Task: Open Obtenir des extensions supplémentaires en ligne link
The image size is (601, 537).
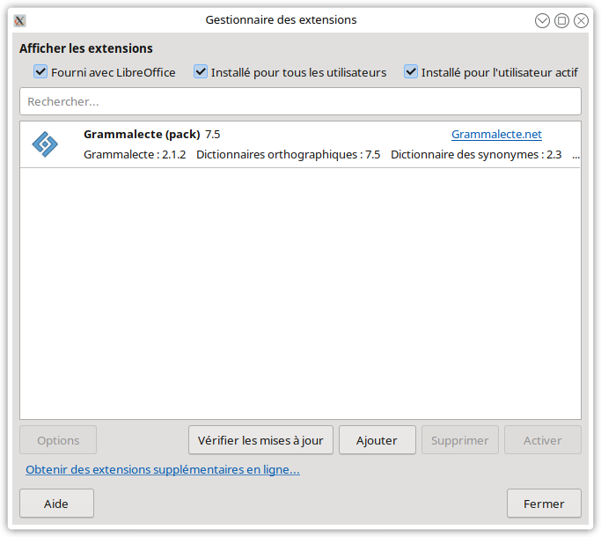Action: [163, 469]
